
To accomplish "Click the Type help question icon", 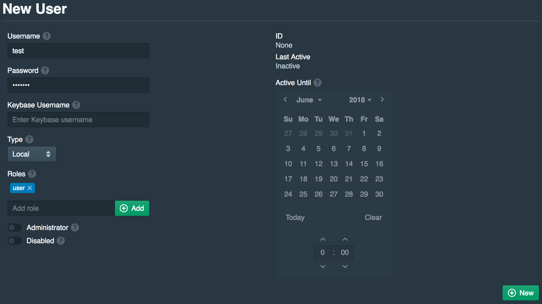I will 29,139.
